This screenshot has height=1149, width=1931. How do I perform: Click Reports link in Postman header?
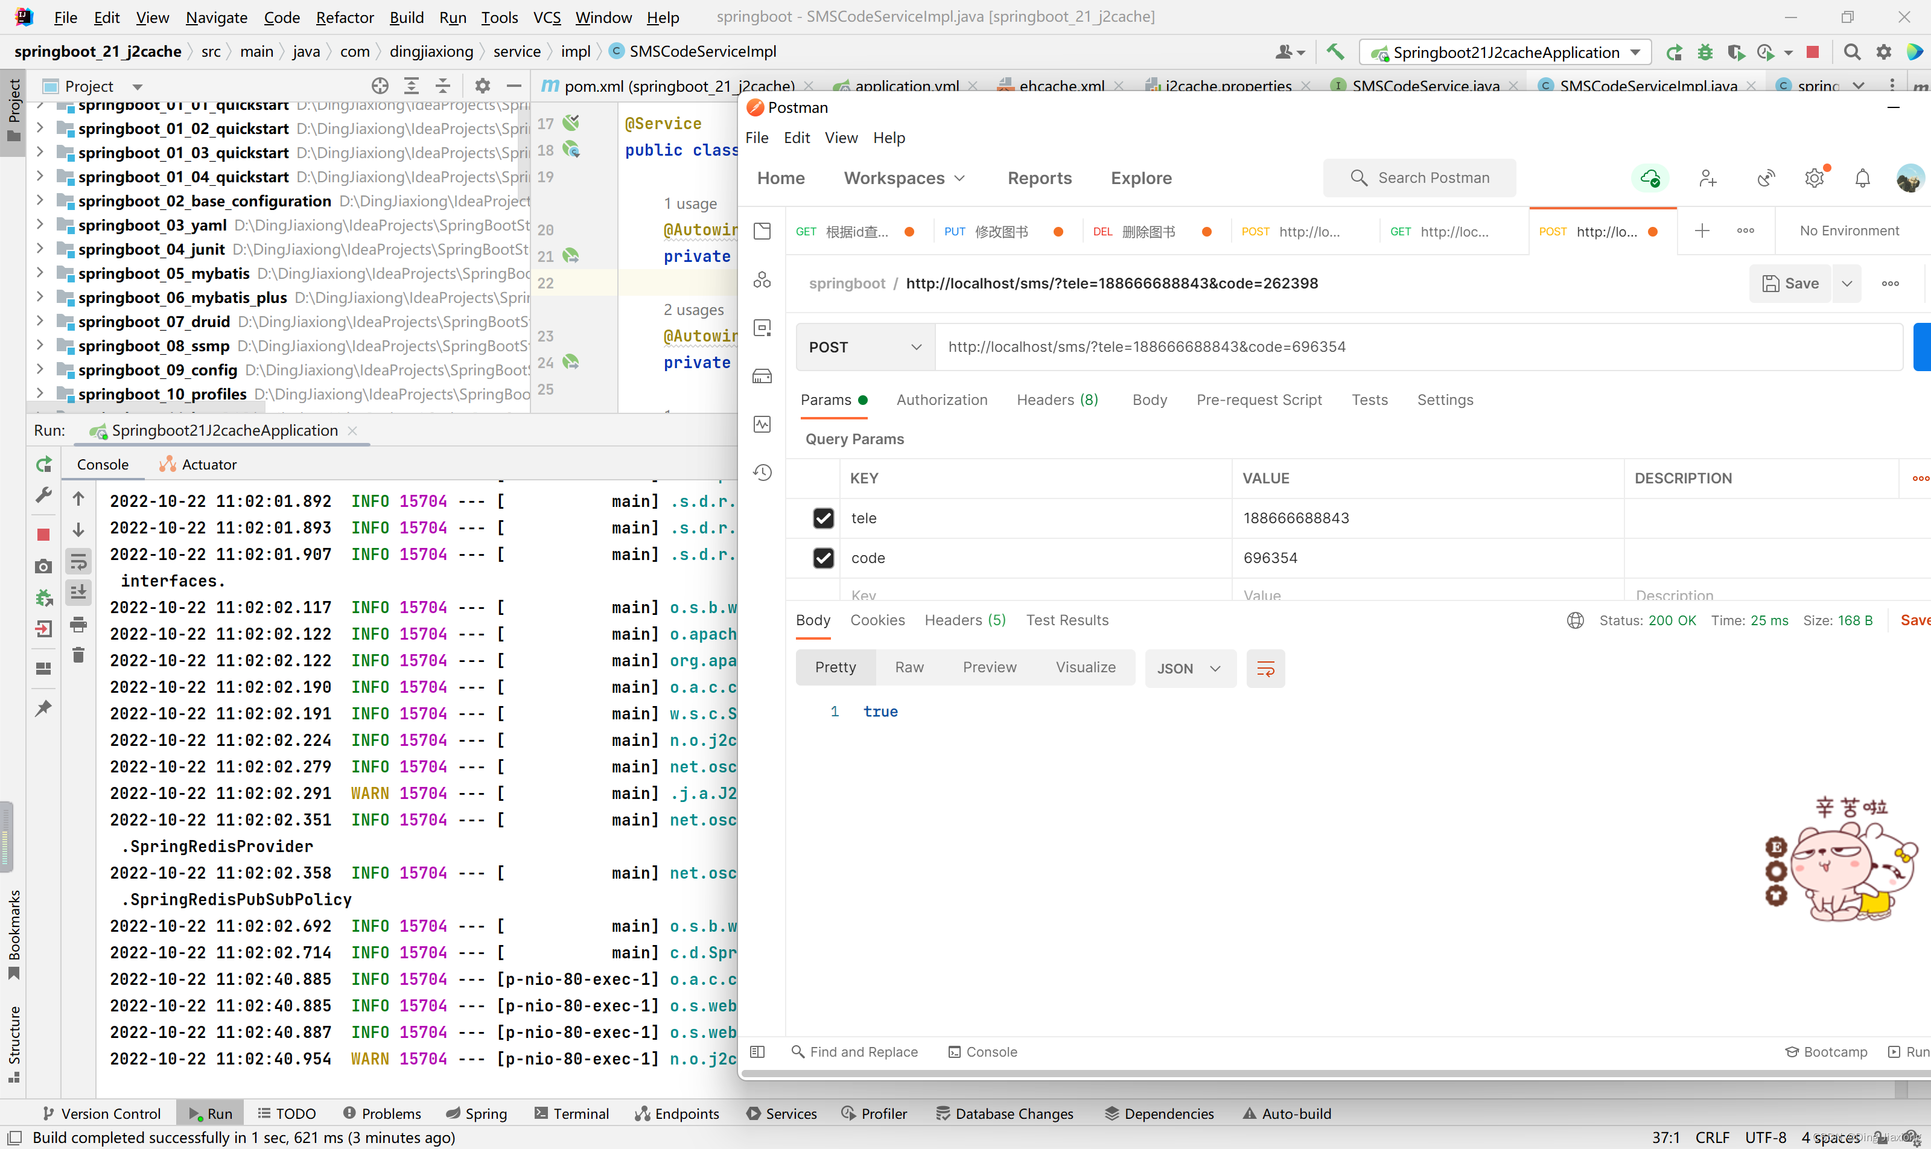click(x=1039, y=178)
